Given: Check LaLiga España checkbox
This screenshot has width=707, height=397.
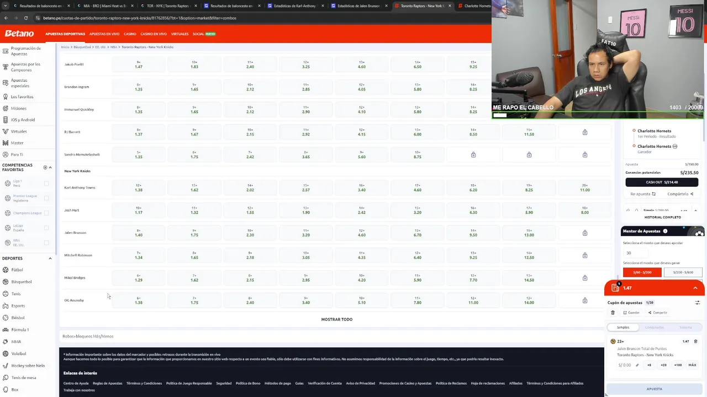Looking at the screenshot, I should point(46,228).
